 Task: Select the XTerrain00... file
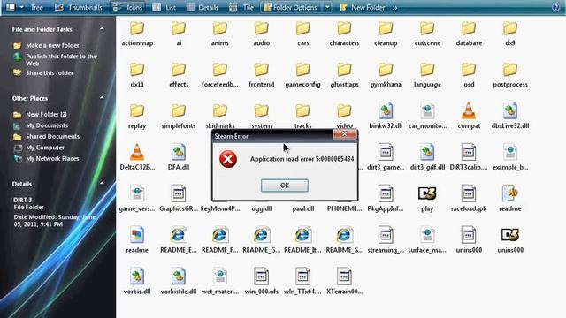click(344, 282)
